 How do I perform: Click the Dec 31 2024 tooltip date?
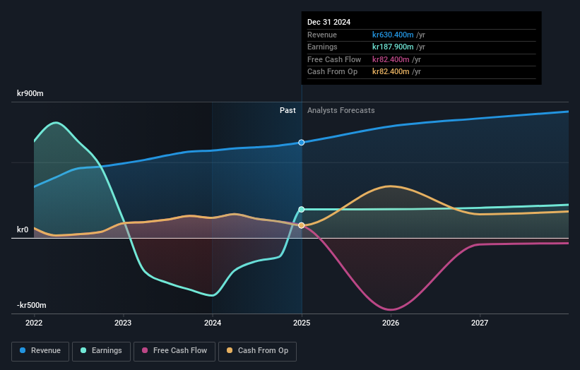(329, 22)
